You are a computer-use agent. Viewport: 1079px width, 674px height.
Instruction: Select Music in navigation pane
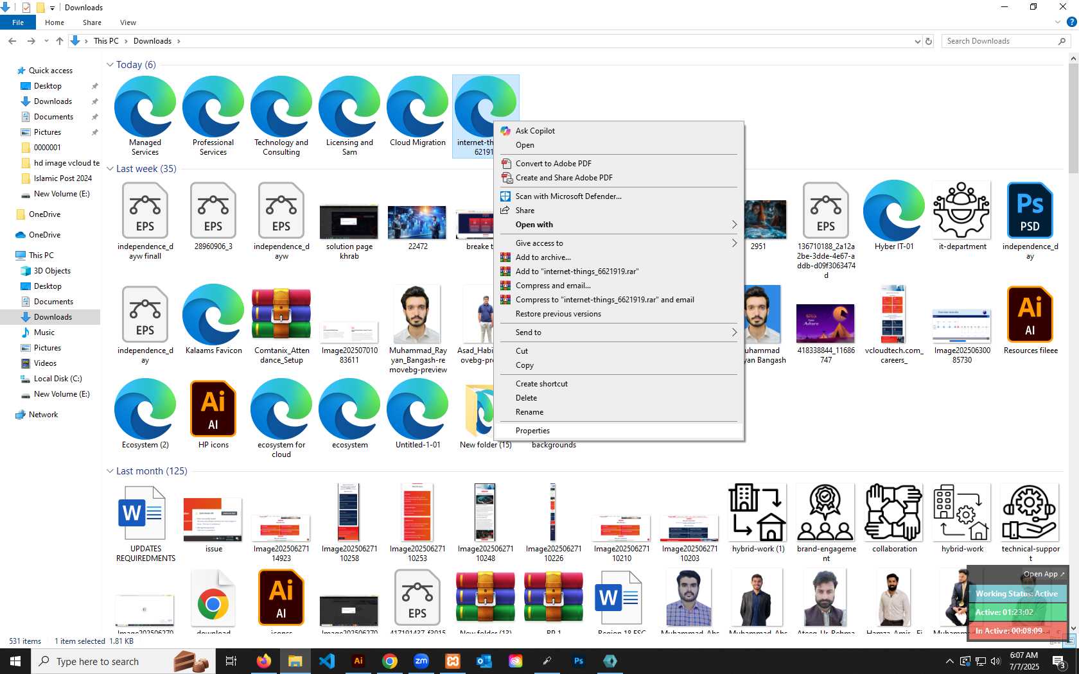click(x=44, y=333)
